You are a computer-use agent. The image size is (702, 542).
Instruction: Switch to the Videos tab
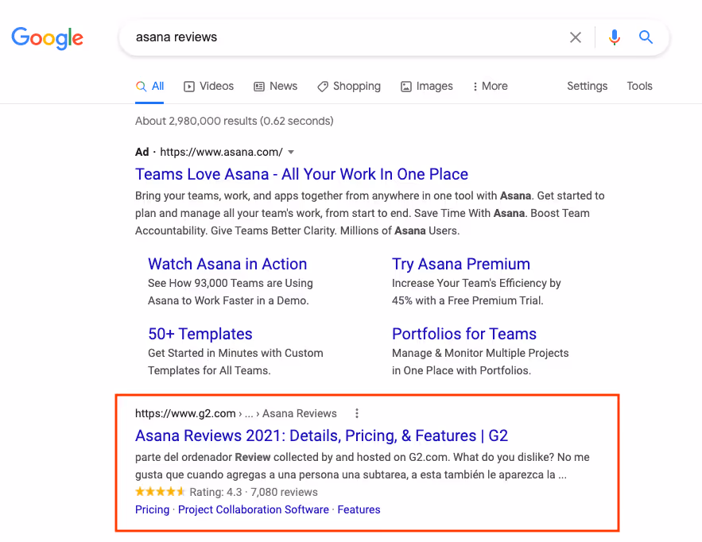[x=208, y=87]
